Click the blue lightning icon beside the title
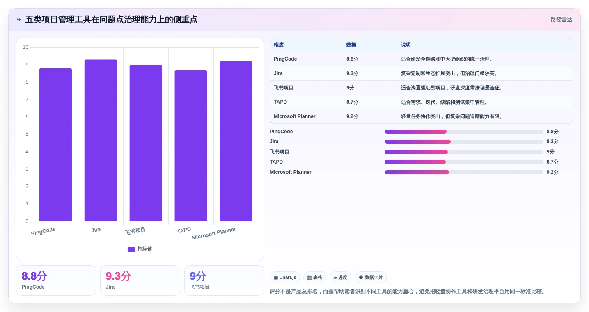The height and width of the screenshot is (312, 589). coord(19,20)
